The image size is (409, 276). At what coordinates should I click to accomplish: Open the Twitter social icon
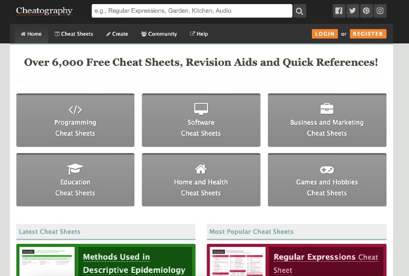pyautogui.click(x=352, y=11)
